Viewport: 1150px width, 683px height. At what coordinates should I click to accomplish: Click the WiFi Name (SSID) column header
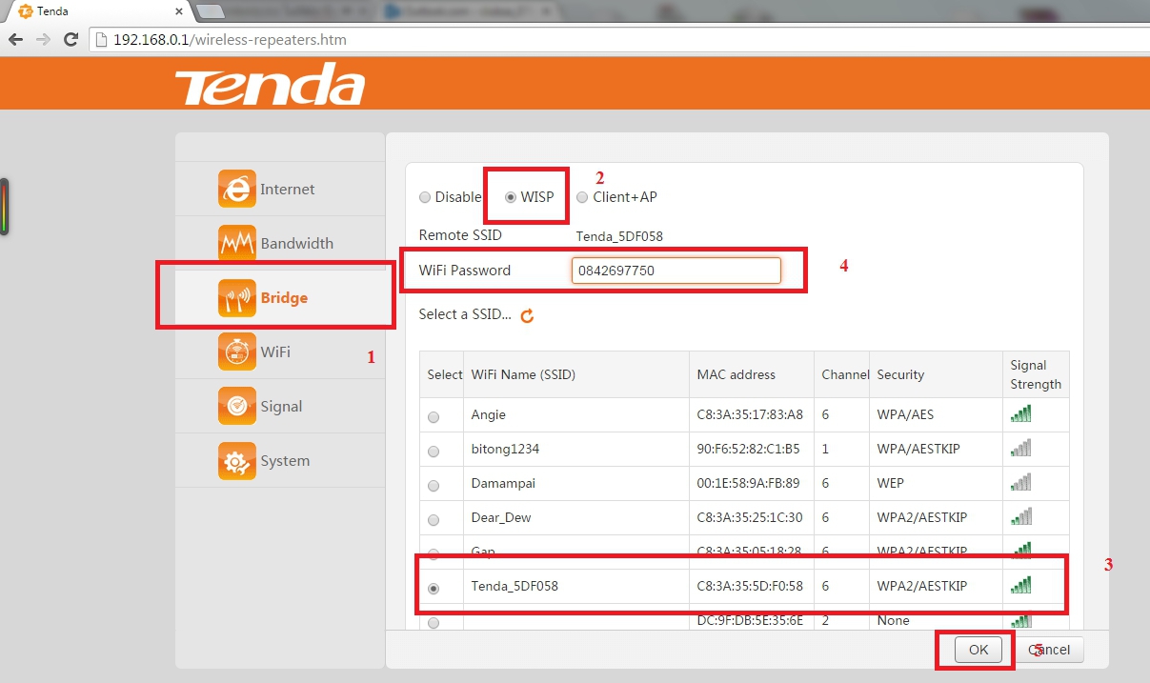(x=523, y=374)
